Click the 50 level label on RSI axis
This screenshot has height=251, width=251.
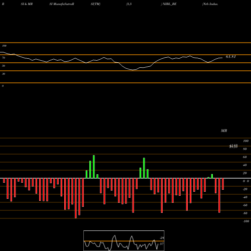pyautogui.click(x=4, y=66)
